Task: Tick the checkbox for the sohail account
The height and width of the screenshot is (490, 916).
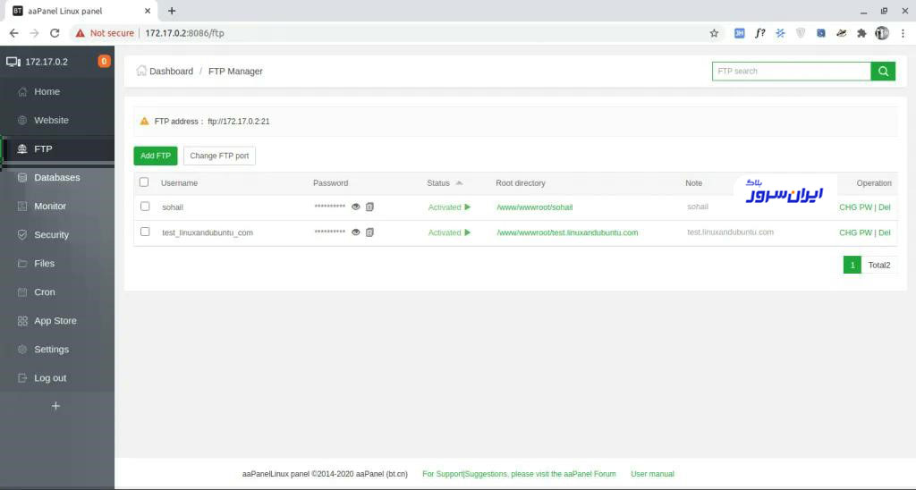Action: coord(145,207)
